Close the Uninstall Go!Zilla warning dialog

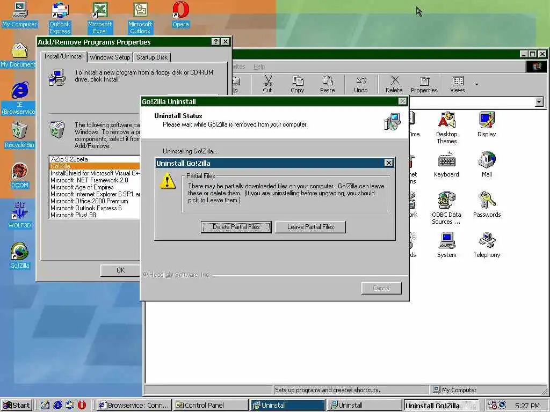pyautogui.click(x=389, y=163)
